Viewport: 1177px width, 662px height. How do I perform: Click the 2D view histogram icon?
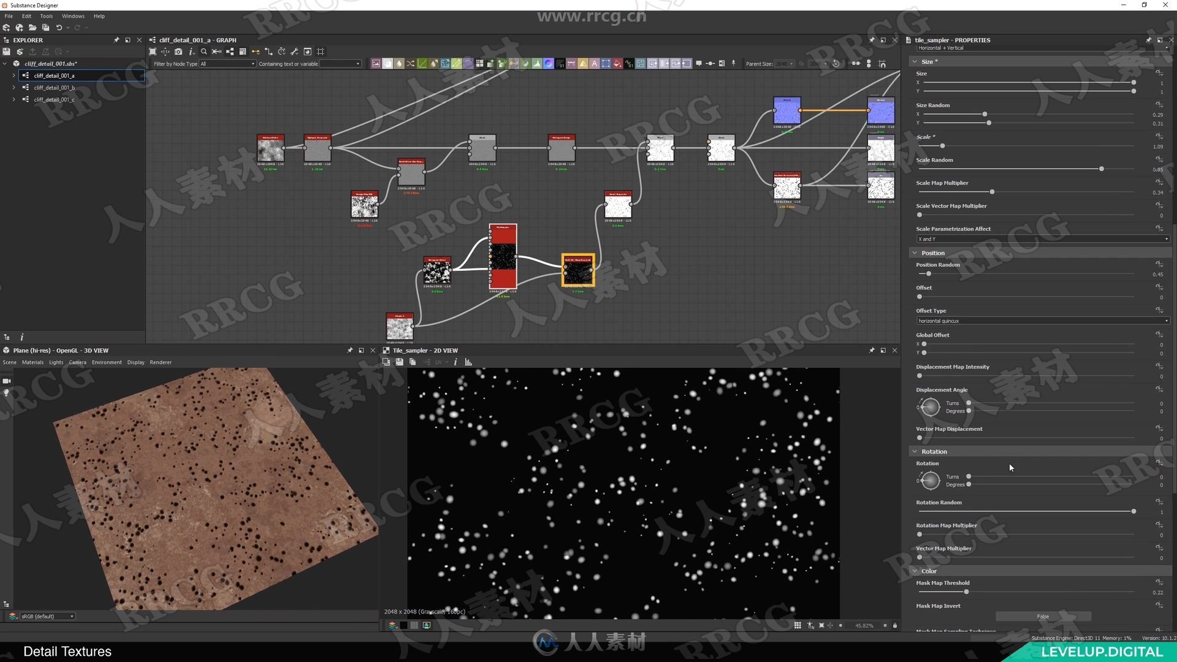[468, 362]
